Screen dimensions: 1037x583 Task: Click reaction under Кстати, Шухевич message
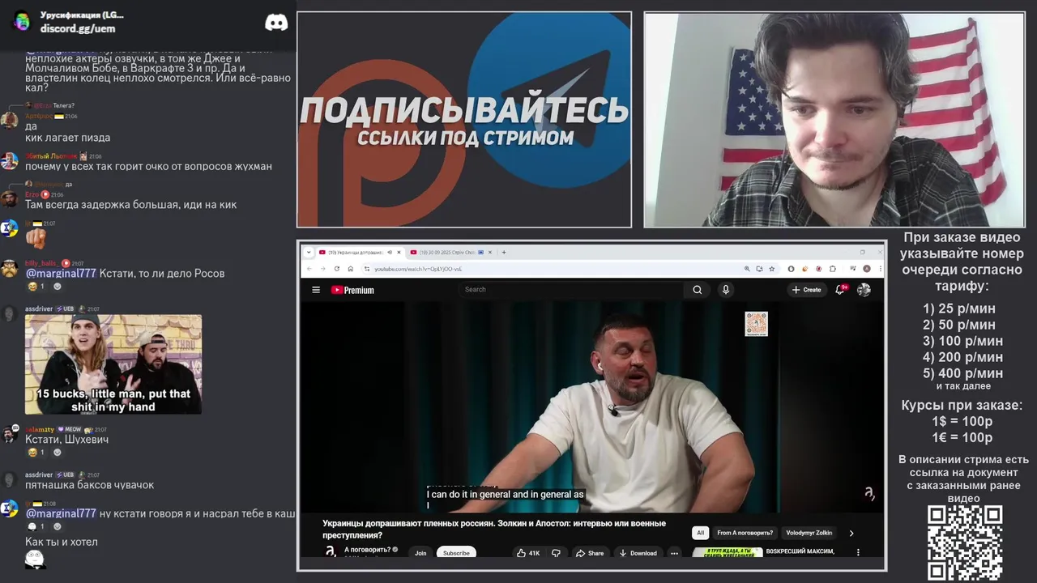(x=36, y=453)
